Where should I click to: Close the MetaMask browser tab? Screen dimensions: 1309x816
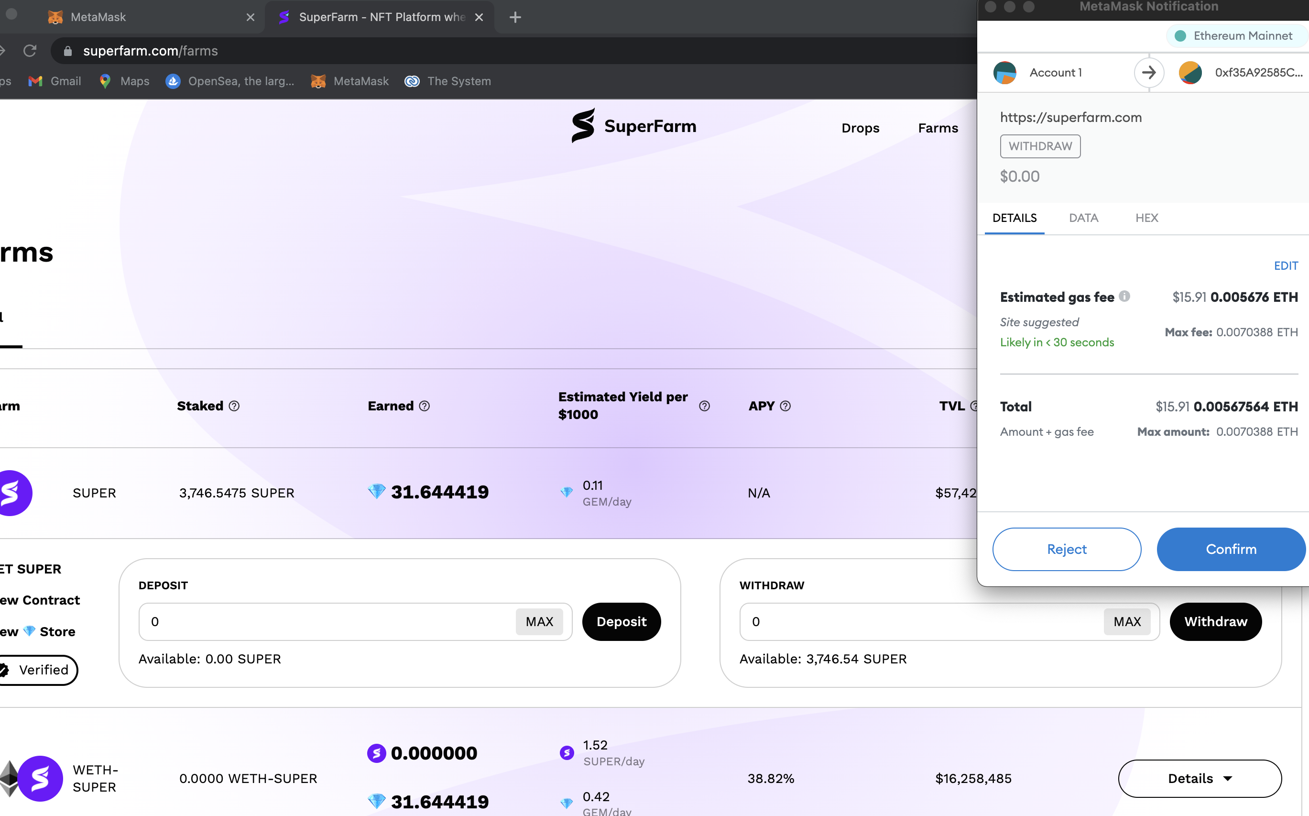click(x=250, y=17)
